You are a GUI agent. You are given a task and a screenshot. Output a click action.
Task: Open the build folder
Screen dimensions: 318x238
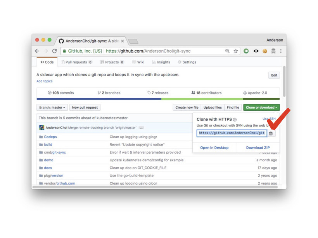48,144
